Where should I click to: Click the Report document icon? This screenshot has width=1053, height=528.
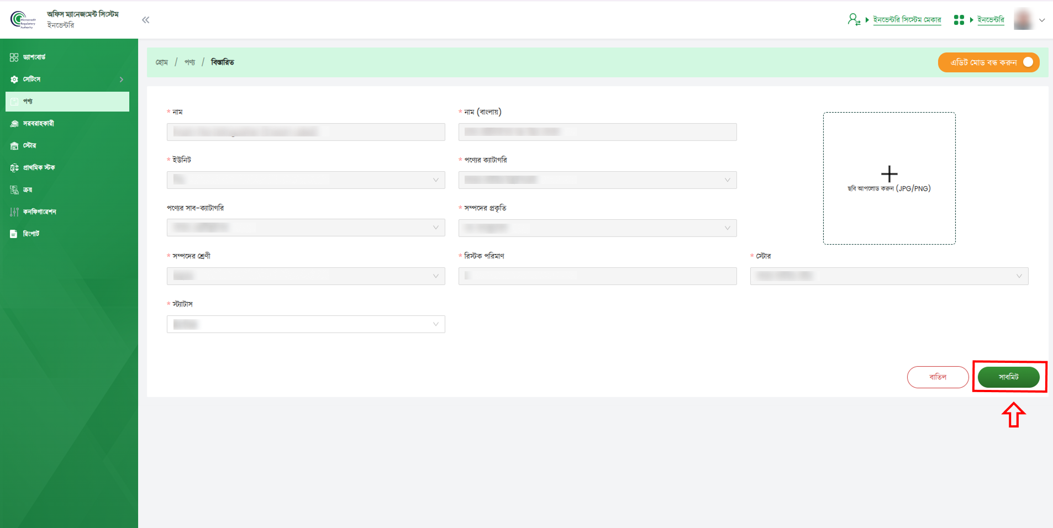point(14,234)
